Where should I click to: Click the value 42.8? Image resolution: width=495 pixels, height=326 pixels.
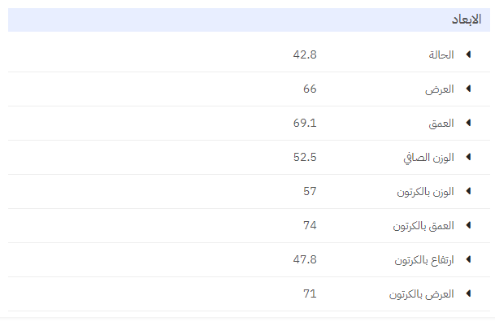click(305, 55)
